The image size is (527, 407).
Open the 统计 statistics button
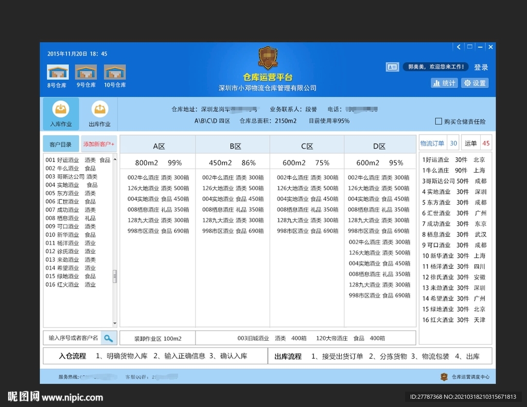click(444, 83)
